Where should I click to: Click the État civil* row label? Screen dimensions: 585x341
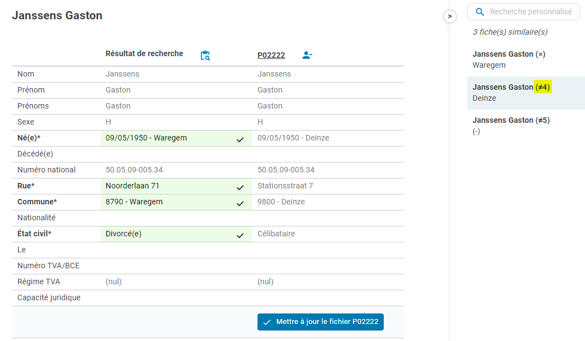(34, 234)
